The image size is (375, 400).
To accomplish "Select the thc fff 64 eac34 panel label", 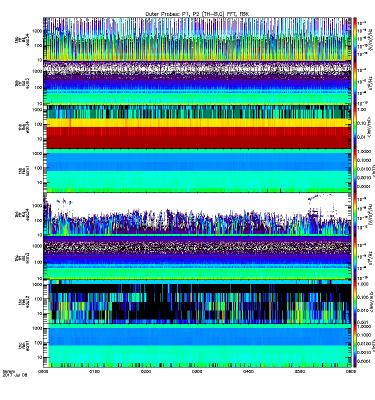I will pos(22,214).
